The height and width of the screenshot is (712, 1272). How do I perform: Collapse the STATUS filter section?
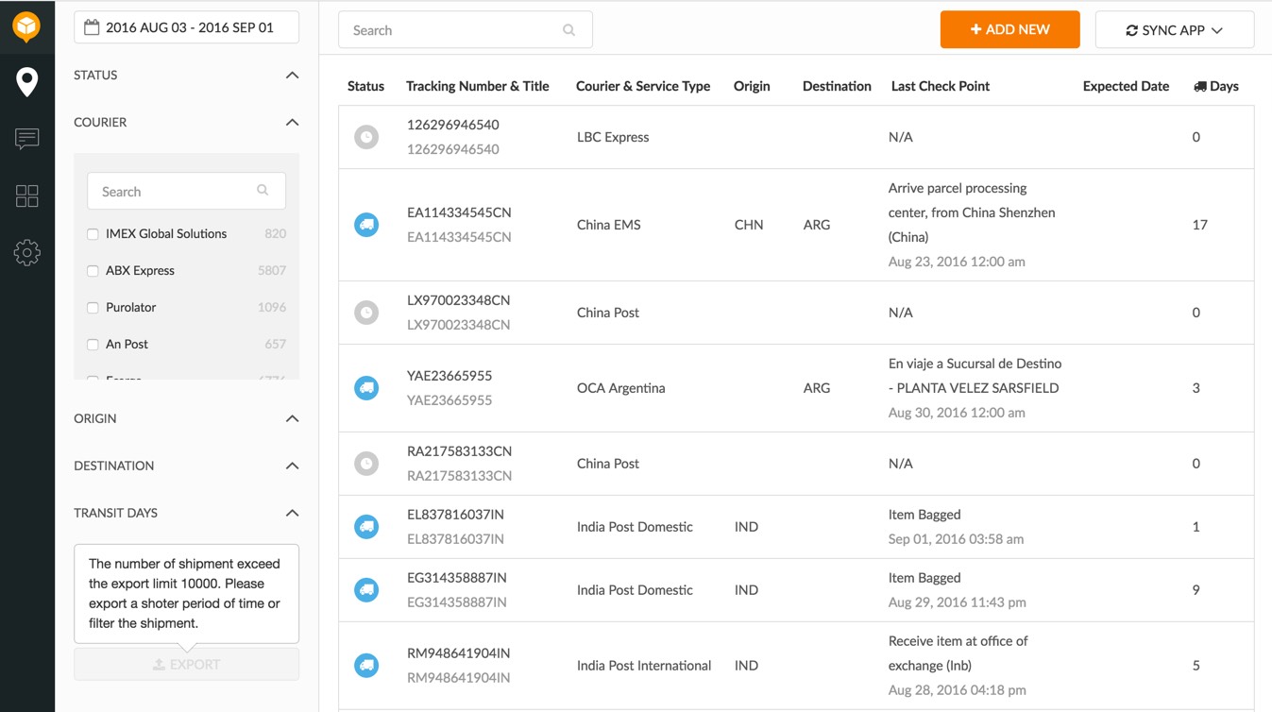(292, 76)
